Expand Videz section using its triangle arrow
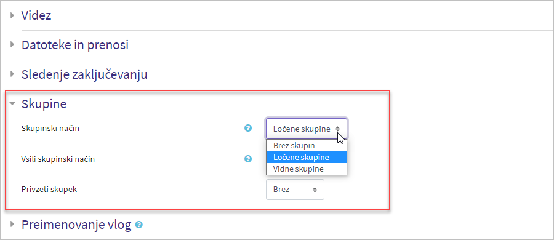 [13, 15]
